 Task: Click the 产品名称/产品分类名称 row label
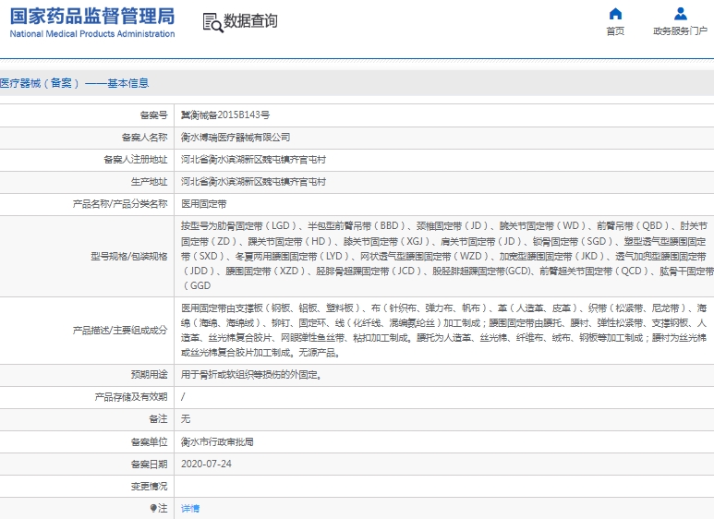(120, 204)
